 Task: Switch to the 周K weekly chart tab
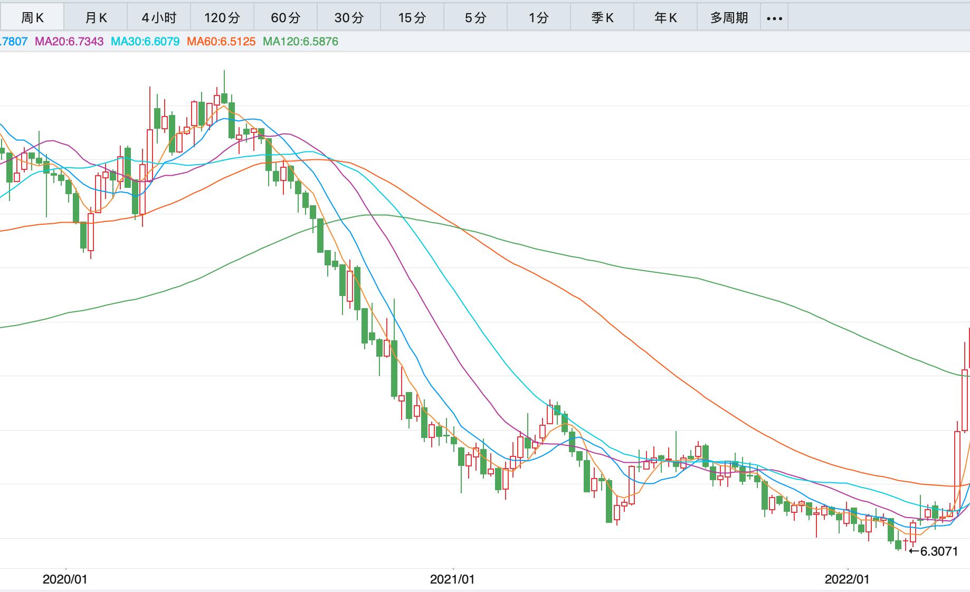32,18
